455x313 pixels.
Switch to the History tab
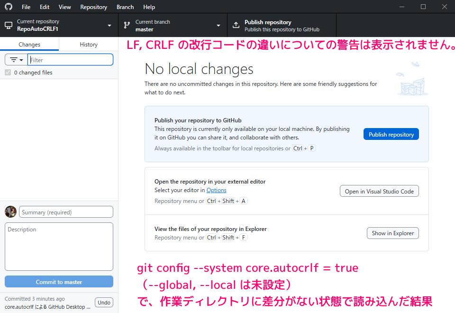(x=89, y=44)
